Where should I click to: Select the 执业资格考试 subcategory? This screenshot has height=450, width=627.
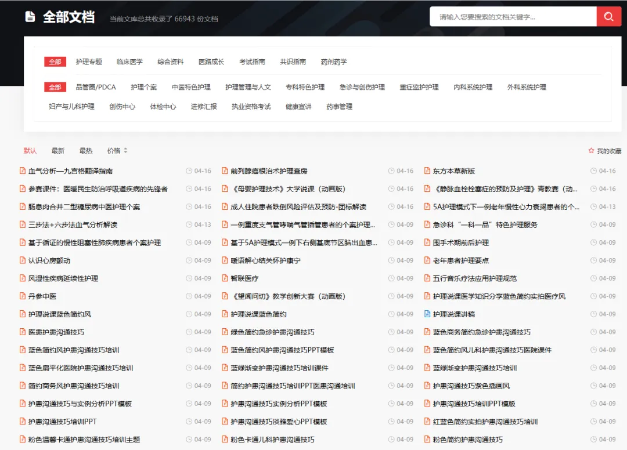pyautogui.click(x=251, y=107)
